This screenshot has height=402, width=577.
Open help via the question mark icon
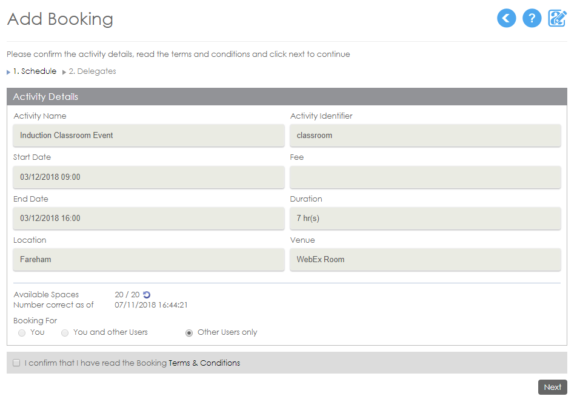[x=532, y=18]
